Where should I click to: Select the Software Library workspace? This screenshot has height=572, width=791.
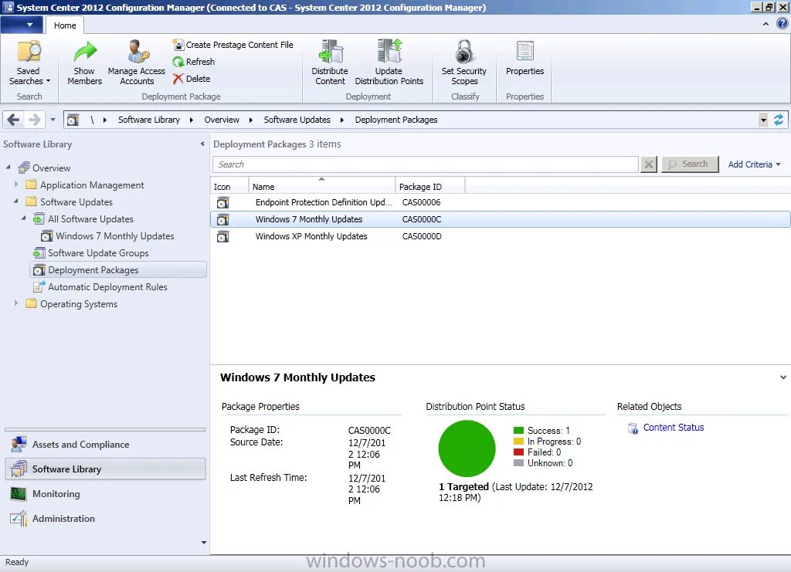pos(105,469)
